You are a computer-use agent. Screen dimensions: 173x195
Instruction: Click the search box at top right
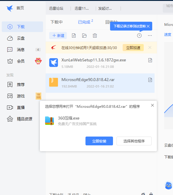click(x=168, y=8)
